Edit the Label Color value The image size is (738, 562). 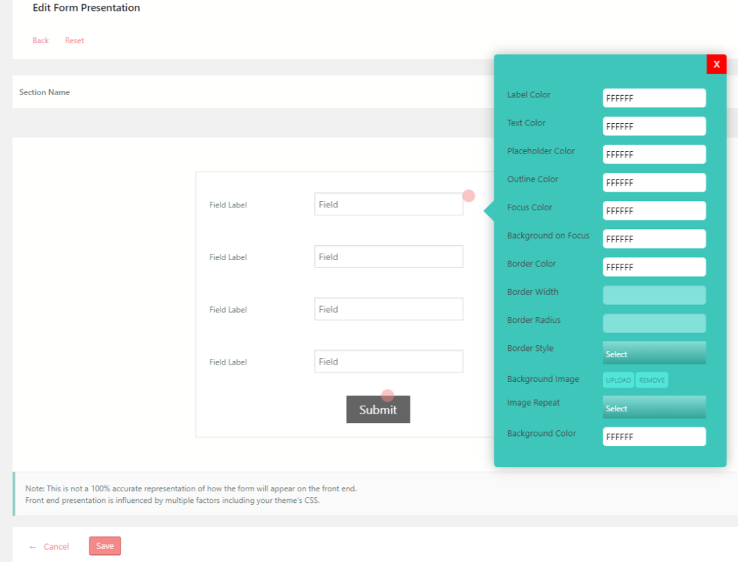tap(654, 97)
